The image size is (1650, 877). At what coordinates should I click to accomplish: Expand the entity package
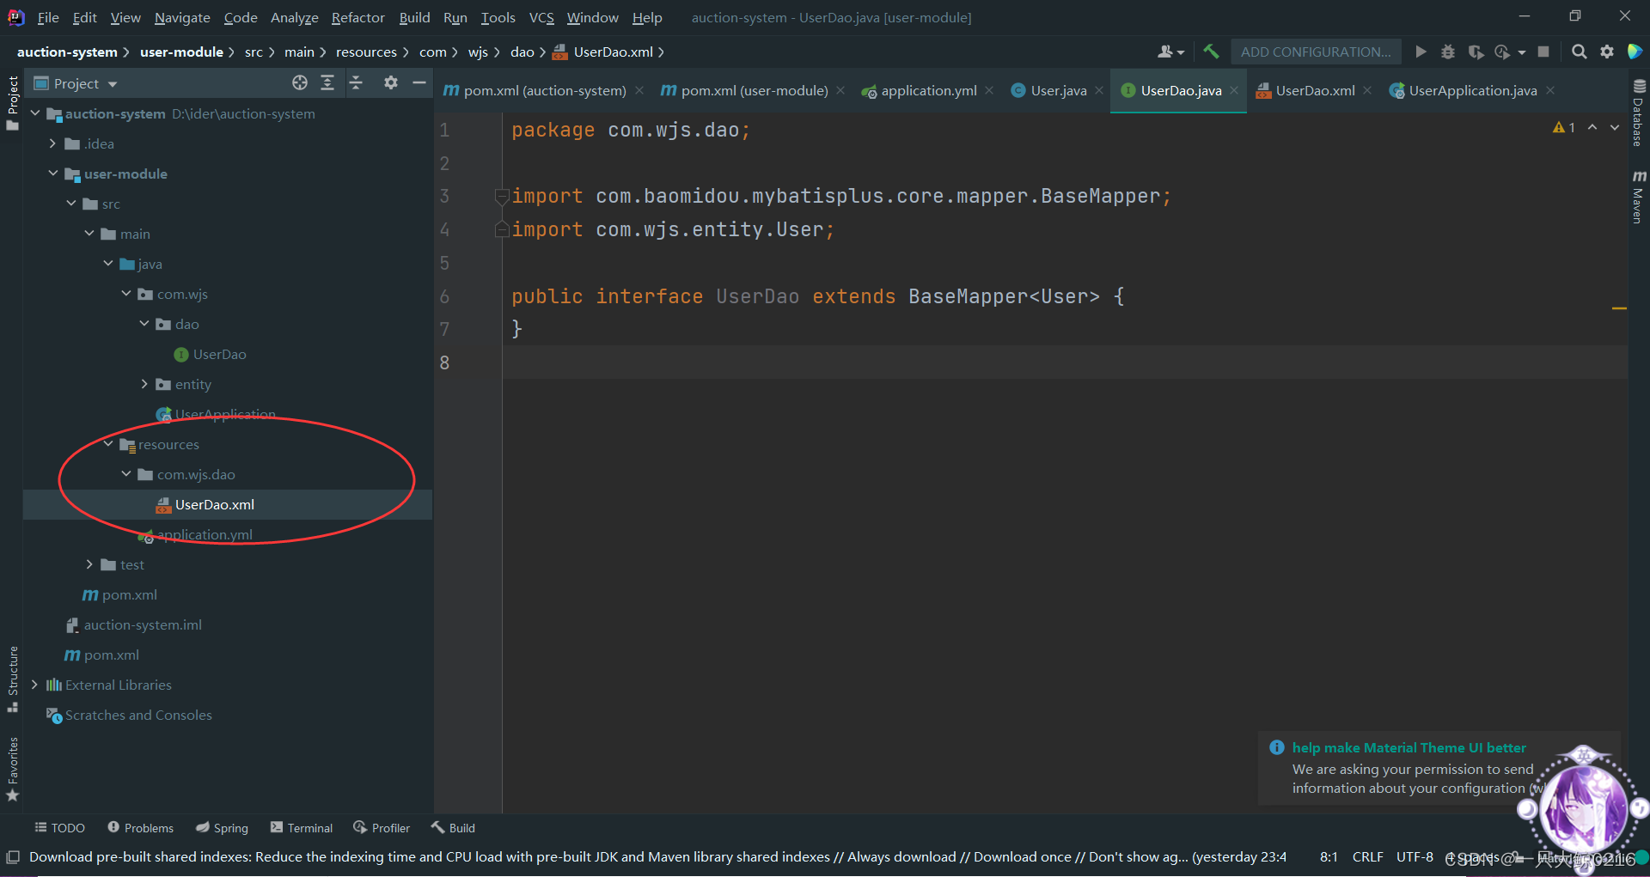click(x=144, y=384)
